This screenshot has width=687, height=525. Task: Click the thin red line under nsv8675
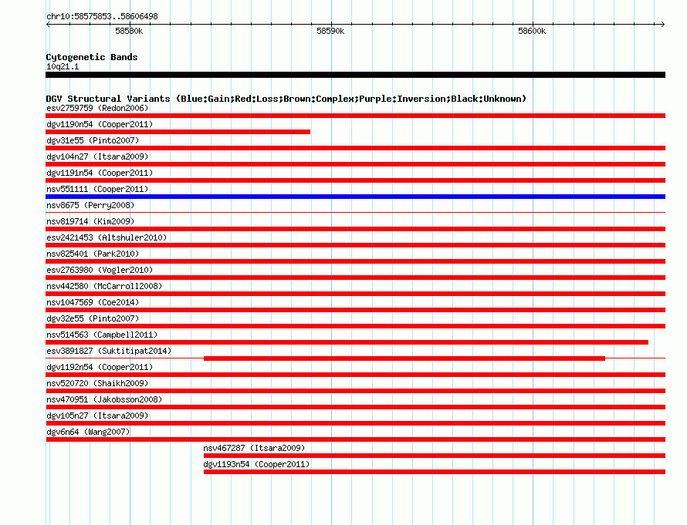pyautogui.click(x=355, y=213)
